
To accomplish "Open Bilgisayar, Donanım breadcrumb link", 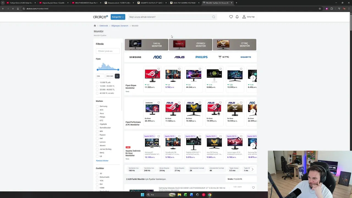I will (x=120, y=26).
